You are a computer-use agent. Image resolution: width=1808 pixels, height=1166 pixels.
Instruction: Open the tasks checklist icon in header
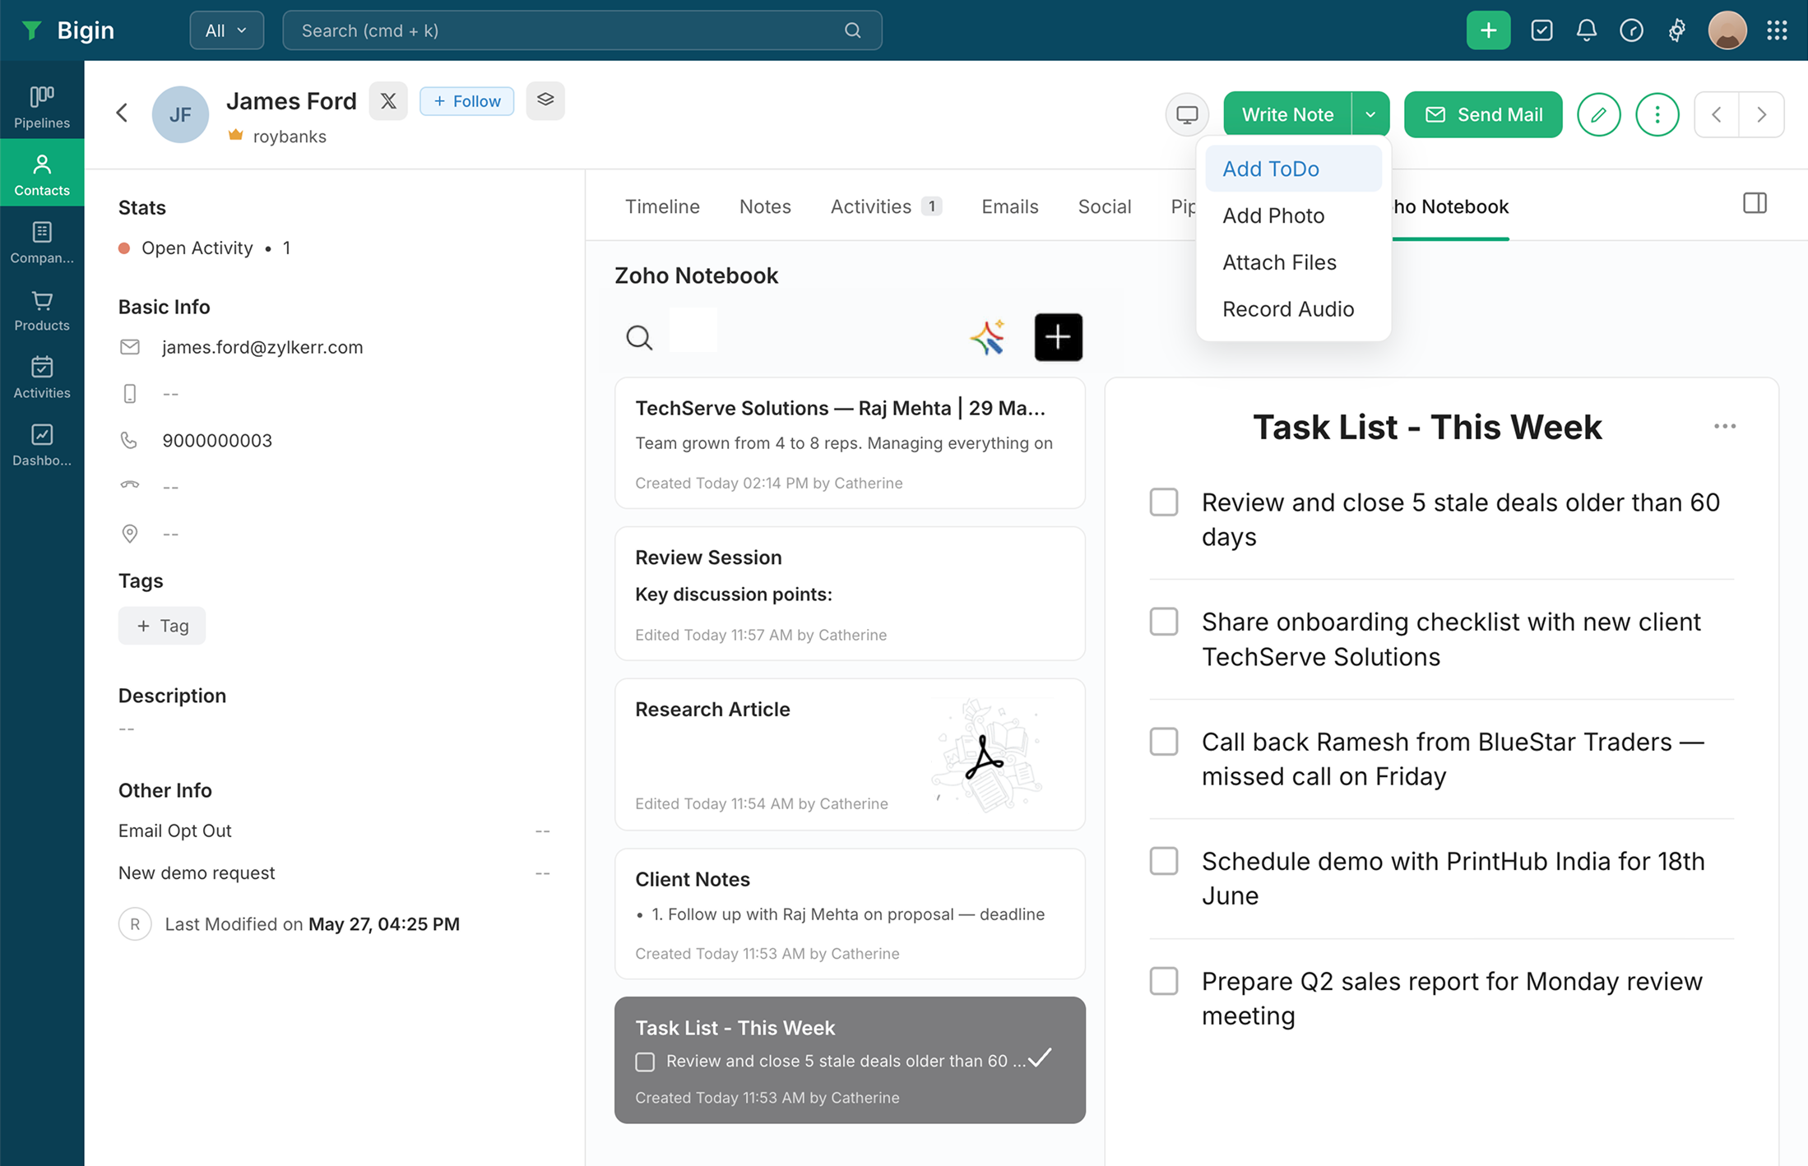pyautogui.click(x=1541, y=30)
